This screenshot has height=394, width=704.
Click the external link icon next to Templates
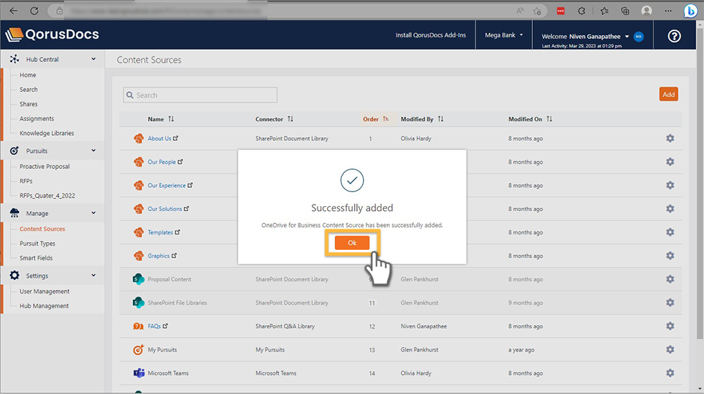point(177,232)
